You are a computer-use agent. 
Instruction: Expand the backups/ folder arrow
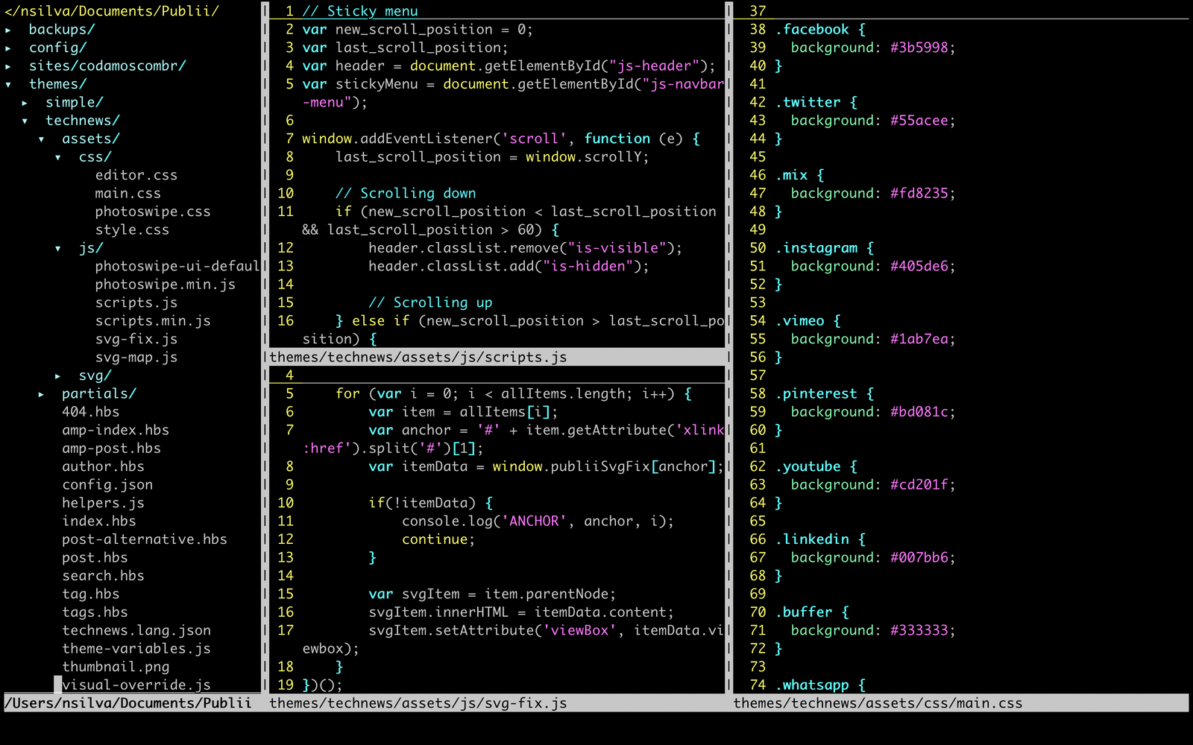tap(8, 30)
